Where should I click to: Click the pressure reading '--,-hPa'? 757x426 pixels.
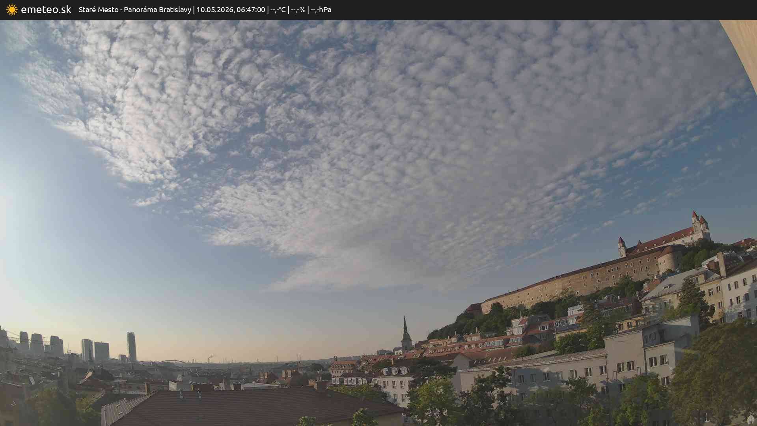coord(321,10)
